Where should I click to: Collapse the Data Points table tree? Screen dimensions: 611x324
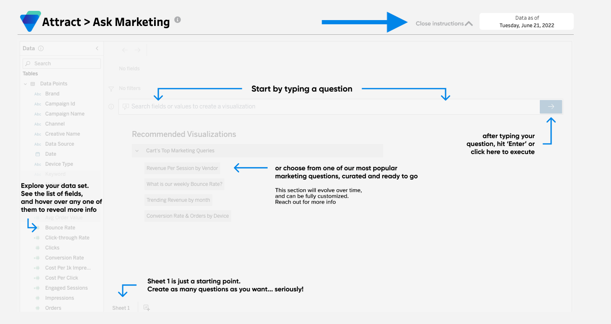tap(26, 84)
